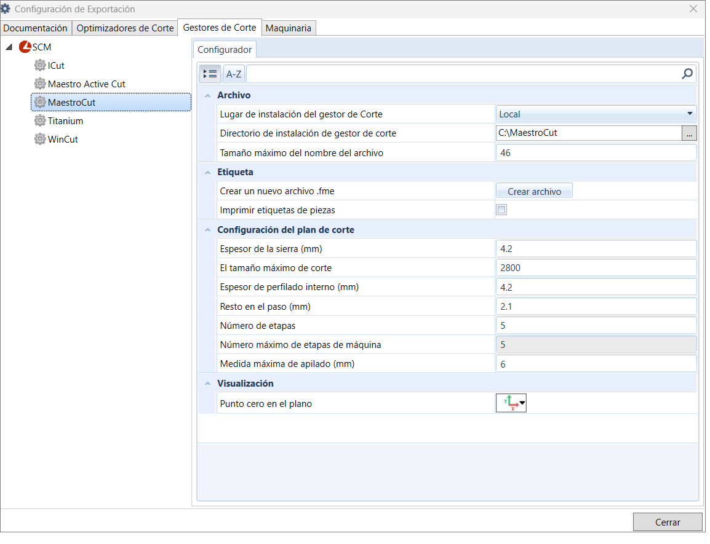The width and height of the screenshot is (710, 544).
Task: Select the Configurador tab
Action: 226,50
